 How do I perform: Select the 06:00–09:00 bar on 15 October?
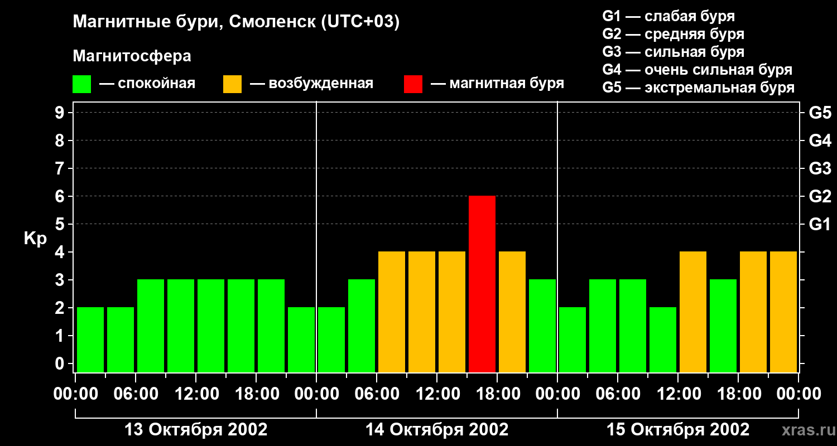click(633, 326)
